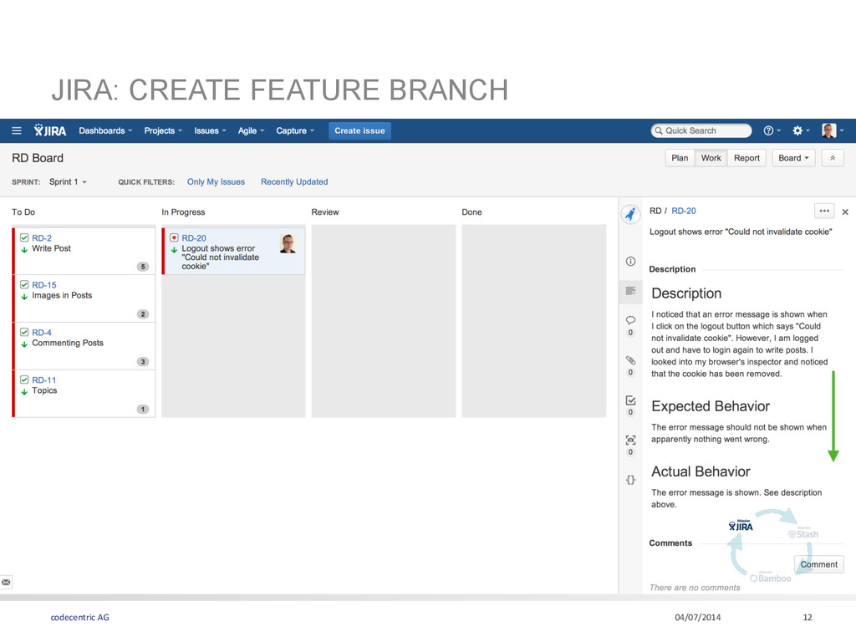Viewport: 856px width, 642px height.
Task: Click priority arrow on Topics card
Action: [24, 392]
